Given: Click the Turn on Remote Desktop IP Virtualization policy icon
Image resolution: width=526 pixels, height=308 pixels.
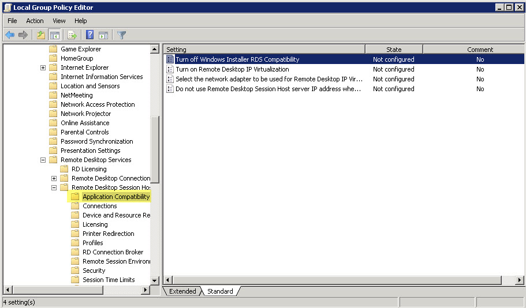Looking at the screenshot, I should pos(170,69).
